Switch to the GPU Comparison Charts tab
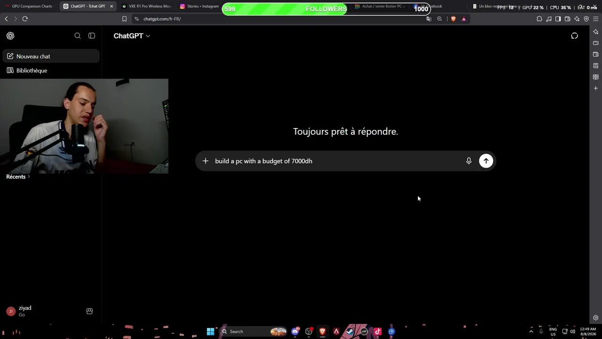 (29, 7)
